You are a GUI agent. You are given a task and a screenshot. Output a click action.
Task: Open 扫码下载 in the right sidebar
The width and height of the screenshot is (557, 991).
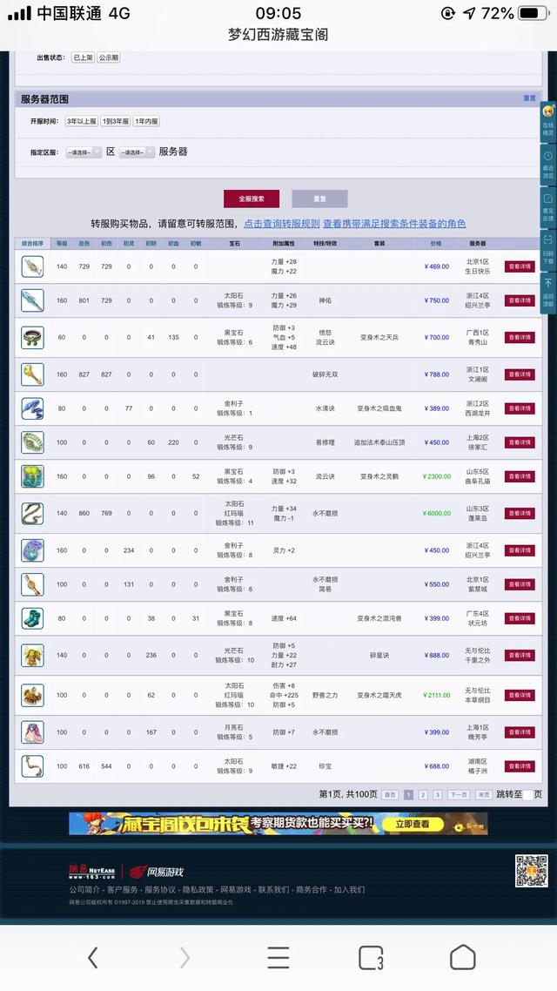tap(547, 249)
